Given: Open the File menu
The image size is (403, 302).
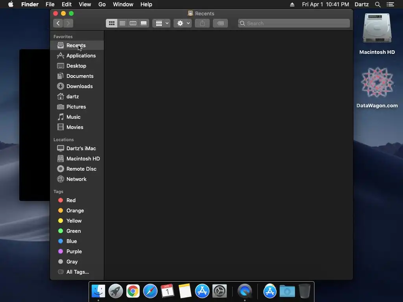Looking at the screenshot, I should point(50,4).
